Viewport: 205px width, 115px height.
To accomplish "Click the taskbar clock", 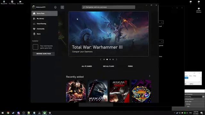I will coord(196,113).
